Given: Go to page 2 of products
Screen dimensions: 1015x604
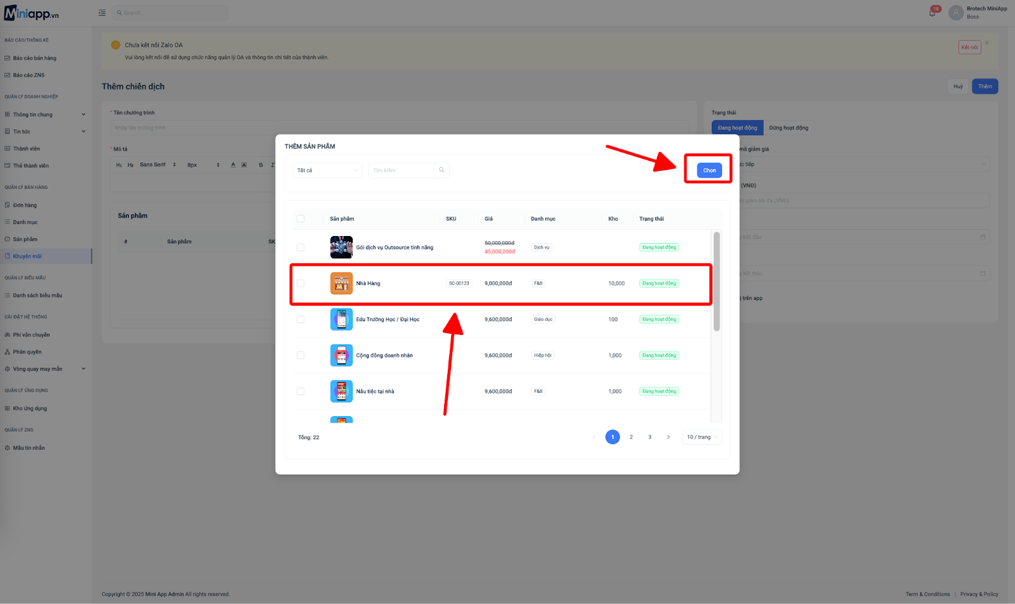Looking at the screenshot, I should [631, 437].
